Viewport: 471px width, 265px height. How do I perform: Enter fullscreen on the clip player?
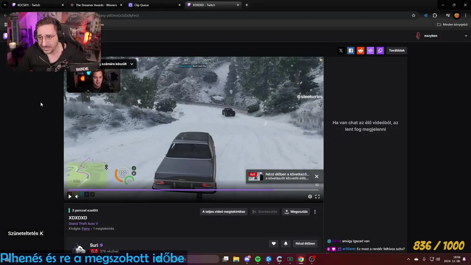click(317, 197)
